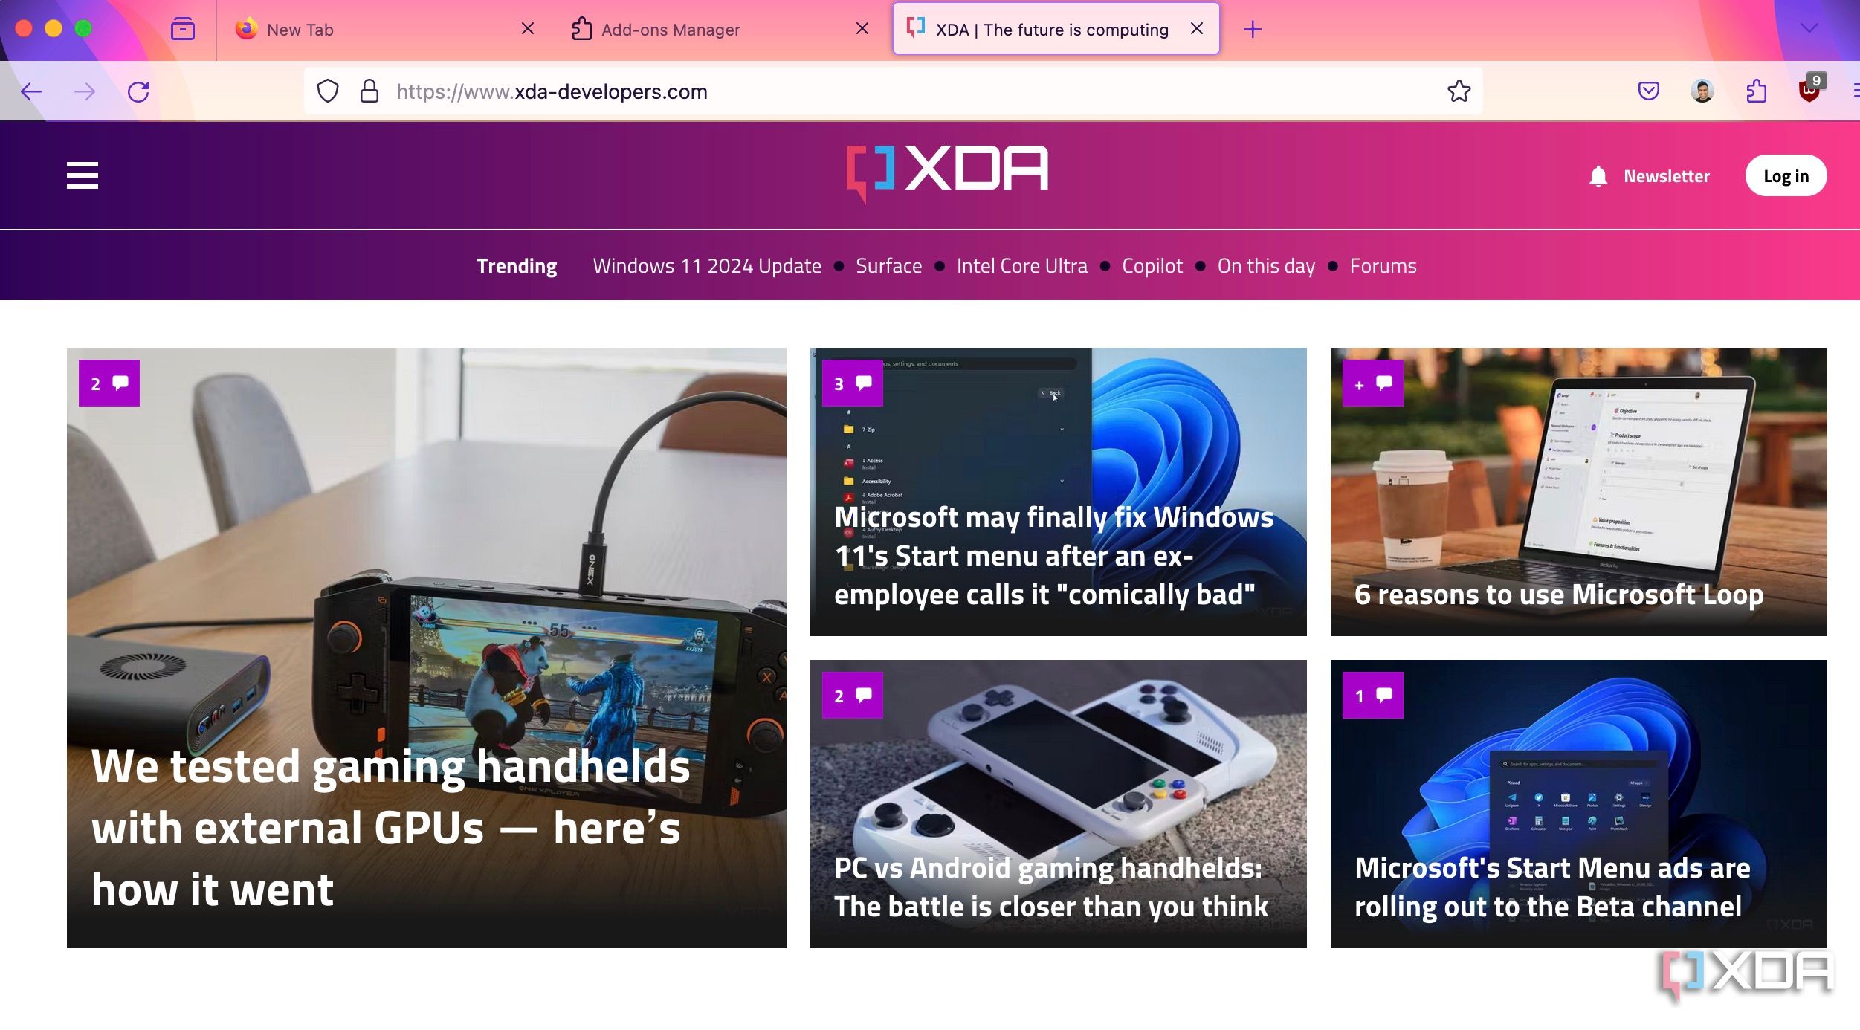Go to Forums from trending bar
The height and width of the screenshot is (1030, 1860).
click(x=1383, y=265)
